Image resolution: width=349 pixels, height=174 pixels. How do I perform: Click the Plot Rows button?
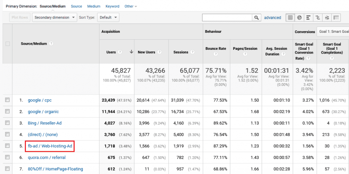(x=20, y=17)
